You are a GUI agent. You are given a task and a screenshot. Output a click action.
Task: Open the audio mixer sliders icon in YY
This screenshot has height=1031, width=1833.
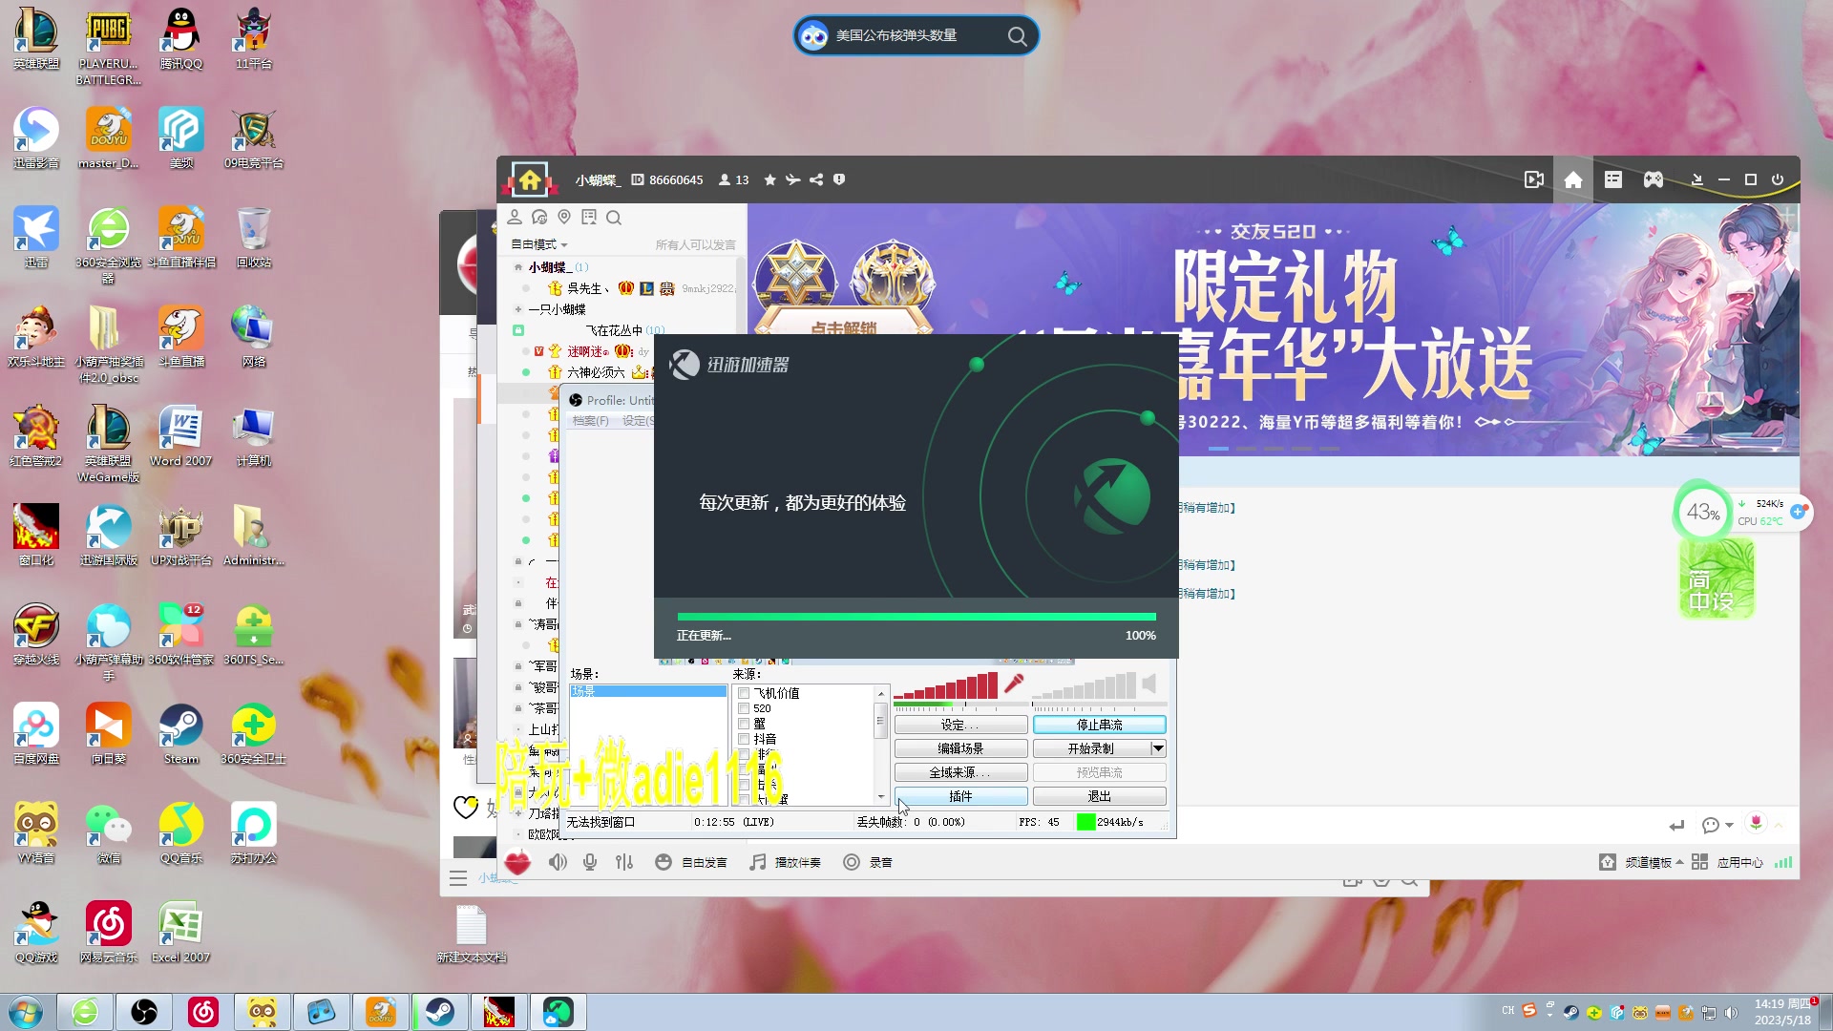pyautogui.click(x=624, y=862)
